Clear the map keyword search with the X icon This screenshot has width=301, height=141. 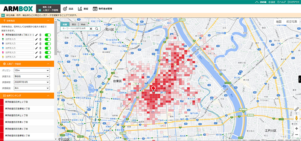[x=91, y=29]
